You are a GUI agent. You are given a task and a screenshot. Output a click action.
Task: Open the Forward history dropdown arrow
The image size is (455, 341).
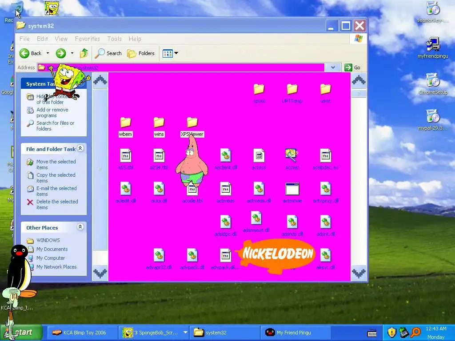[72, 53]
